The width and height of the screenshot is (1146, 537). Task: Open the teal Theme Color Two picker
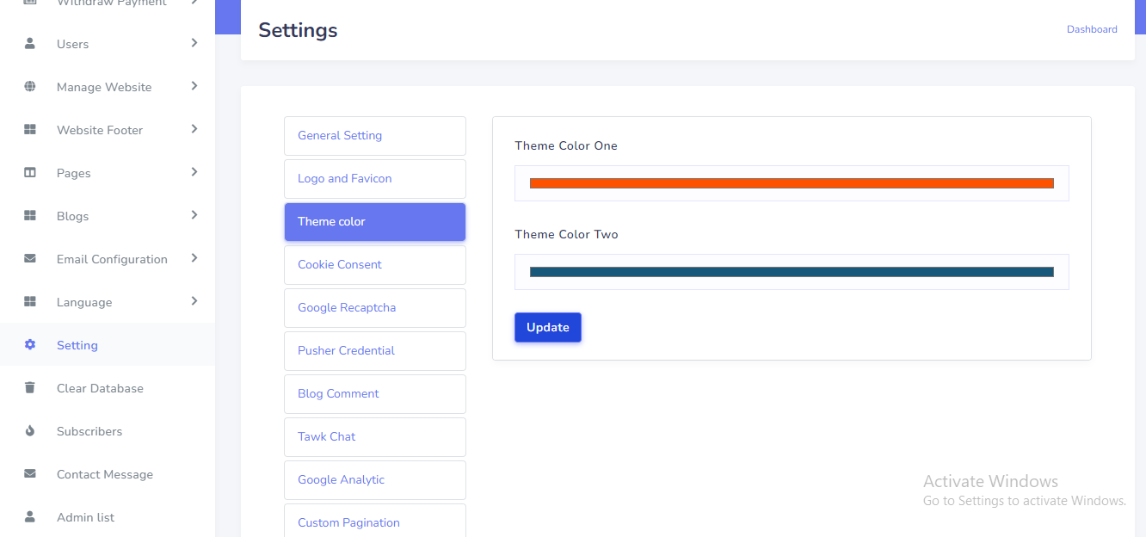point(792,272)
